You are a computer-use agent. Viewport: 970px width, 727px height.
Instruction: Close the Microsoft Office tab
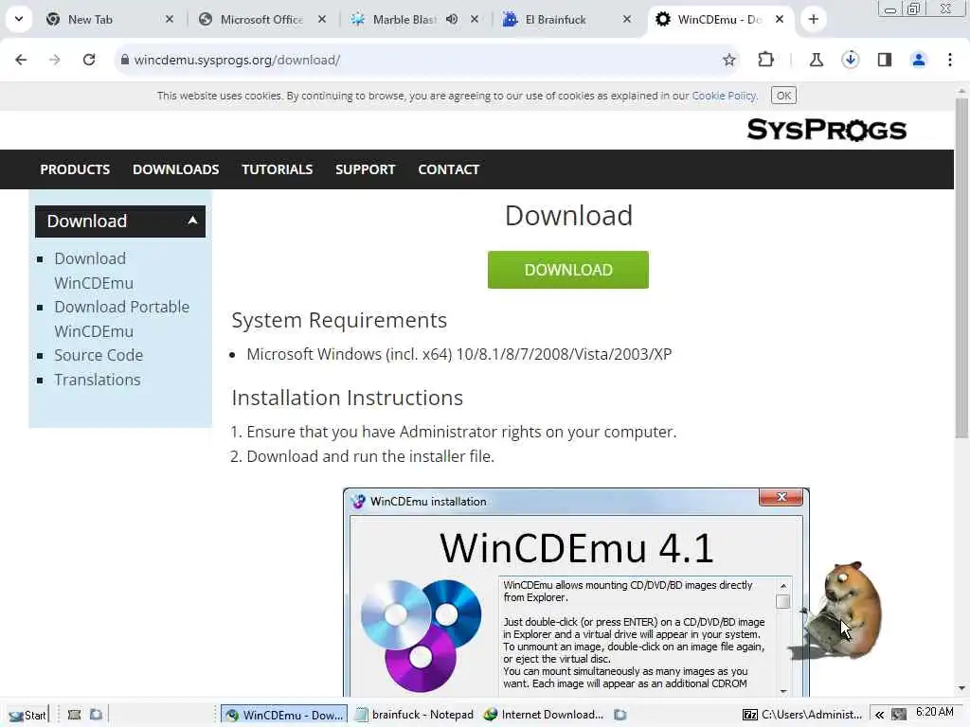click(x=322, y=19)
